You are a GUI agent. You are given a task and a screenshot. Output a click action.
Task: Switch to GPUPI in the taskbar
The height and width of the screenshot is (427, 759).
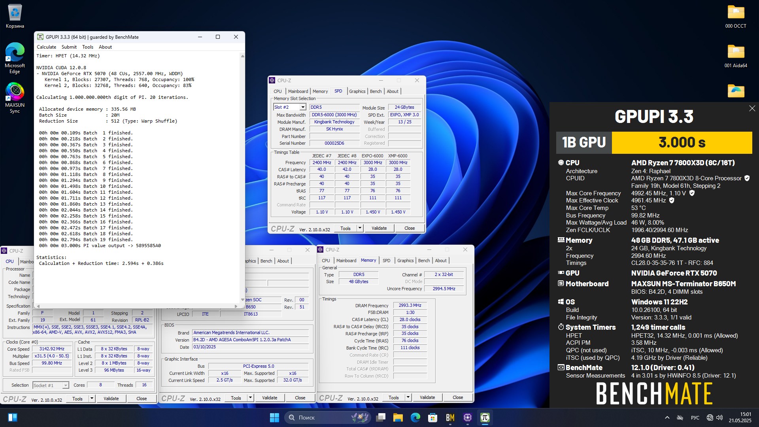coord(485,418)
